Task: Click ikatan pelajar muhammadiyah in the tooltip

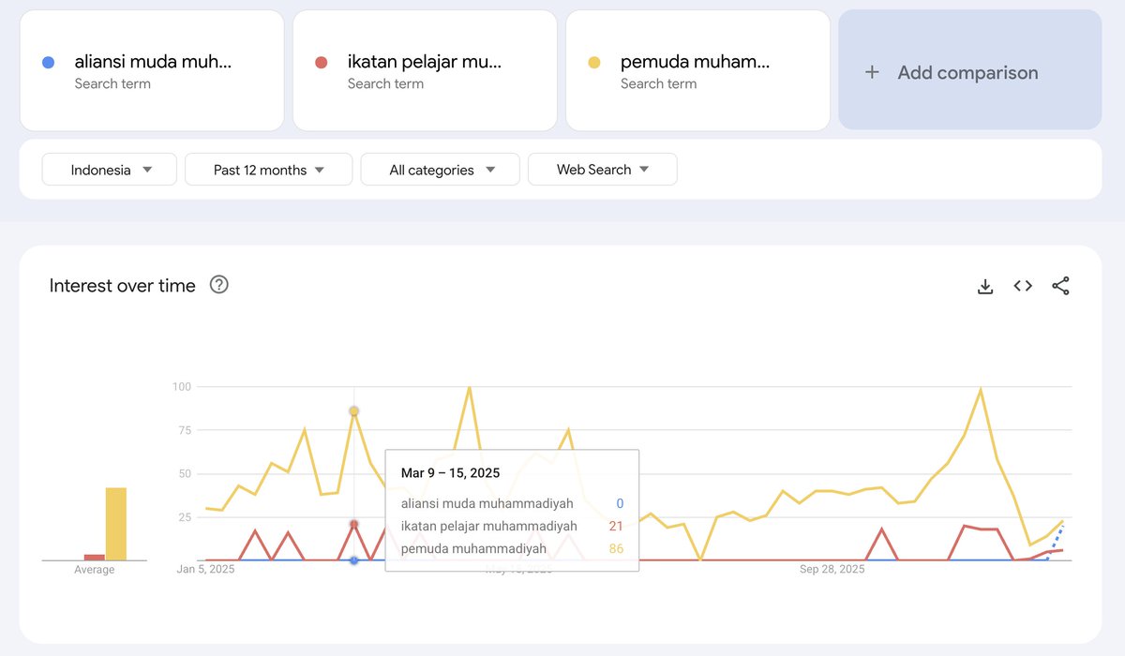Action: [x=489, y=527]
